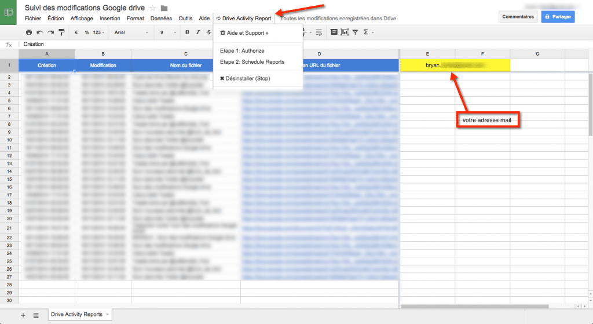Select column G header

(537, 54)
